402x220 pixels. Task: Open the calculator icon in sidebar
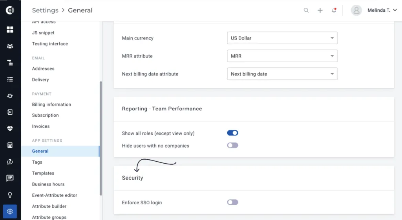coord(10,145)
